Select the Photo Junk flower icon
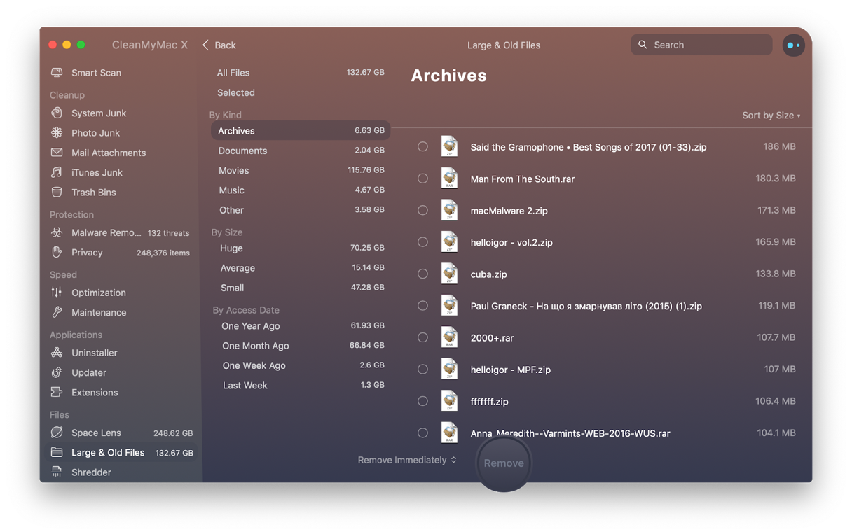 [57, 132]
